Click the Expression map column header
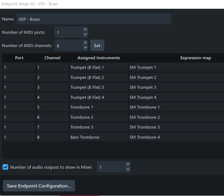 coord(196,58)
